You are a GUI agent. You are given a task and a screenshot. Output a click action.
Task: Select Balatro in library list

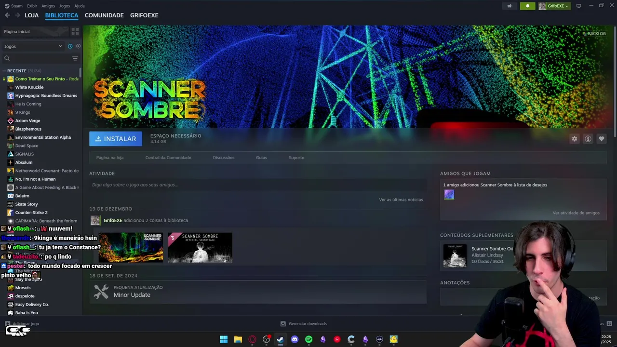click(x=22, y=196)
